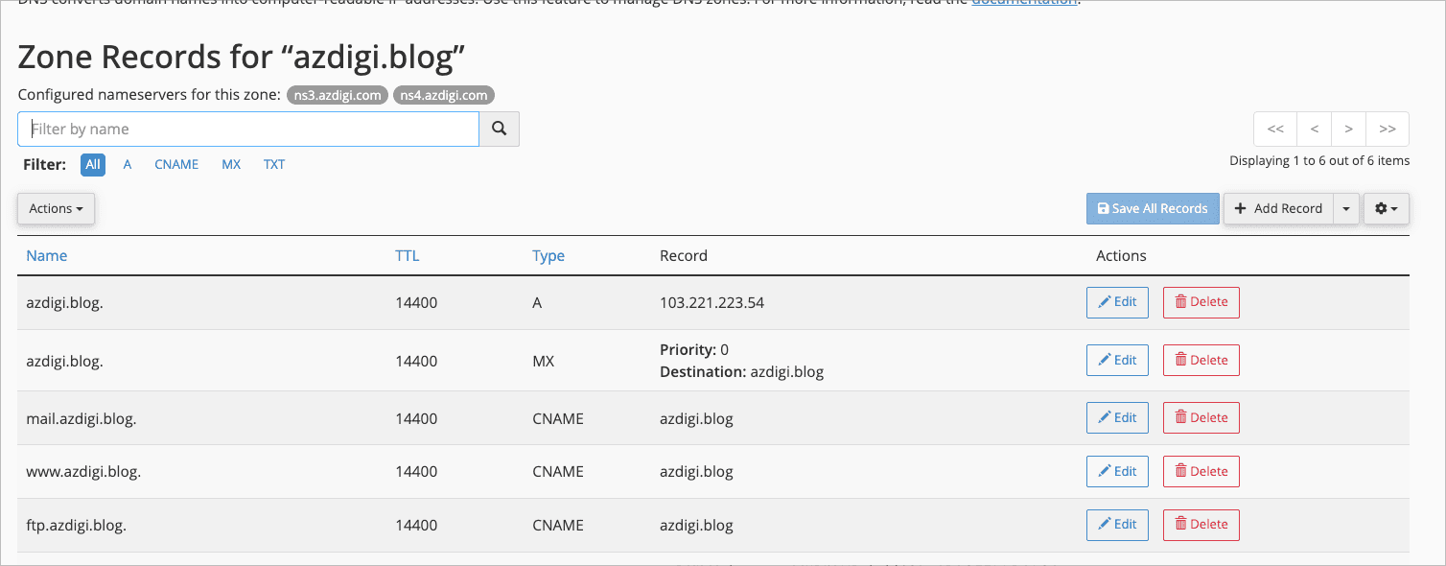Filter records by MX type
The image size is (1446, 566).
click(231, 165)
